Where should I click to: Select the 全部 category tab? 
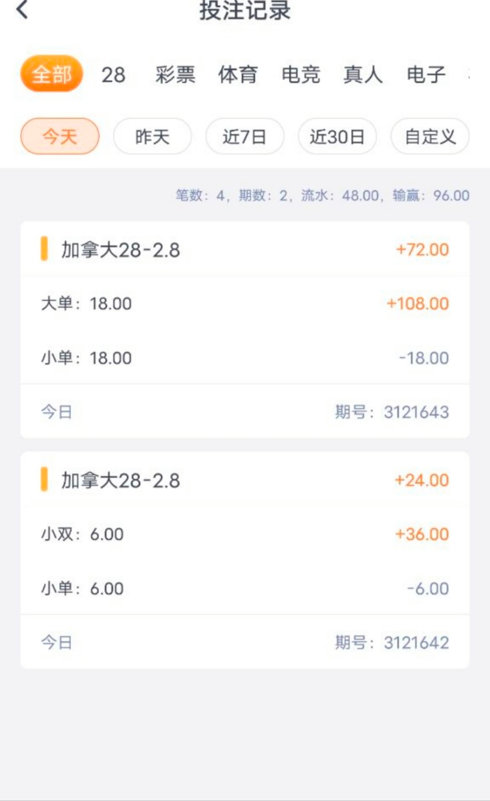click(x=52, y=74)
